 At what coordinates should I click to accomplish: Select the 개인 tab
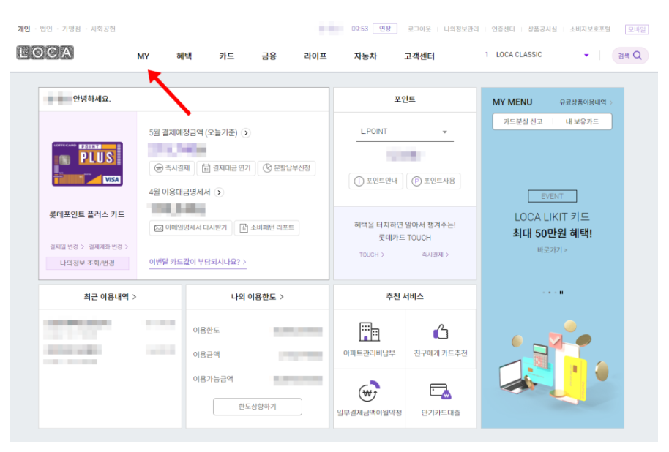click(x=24, y=29)
